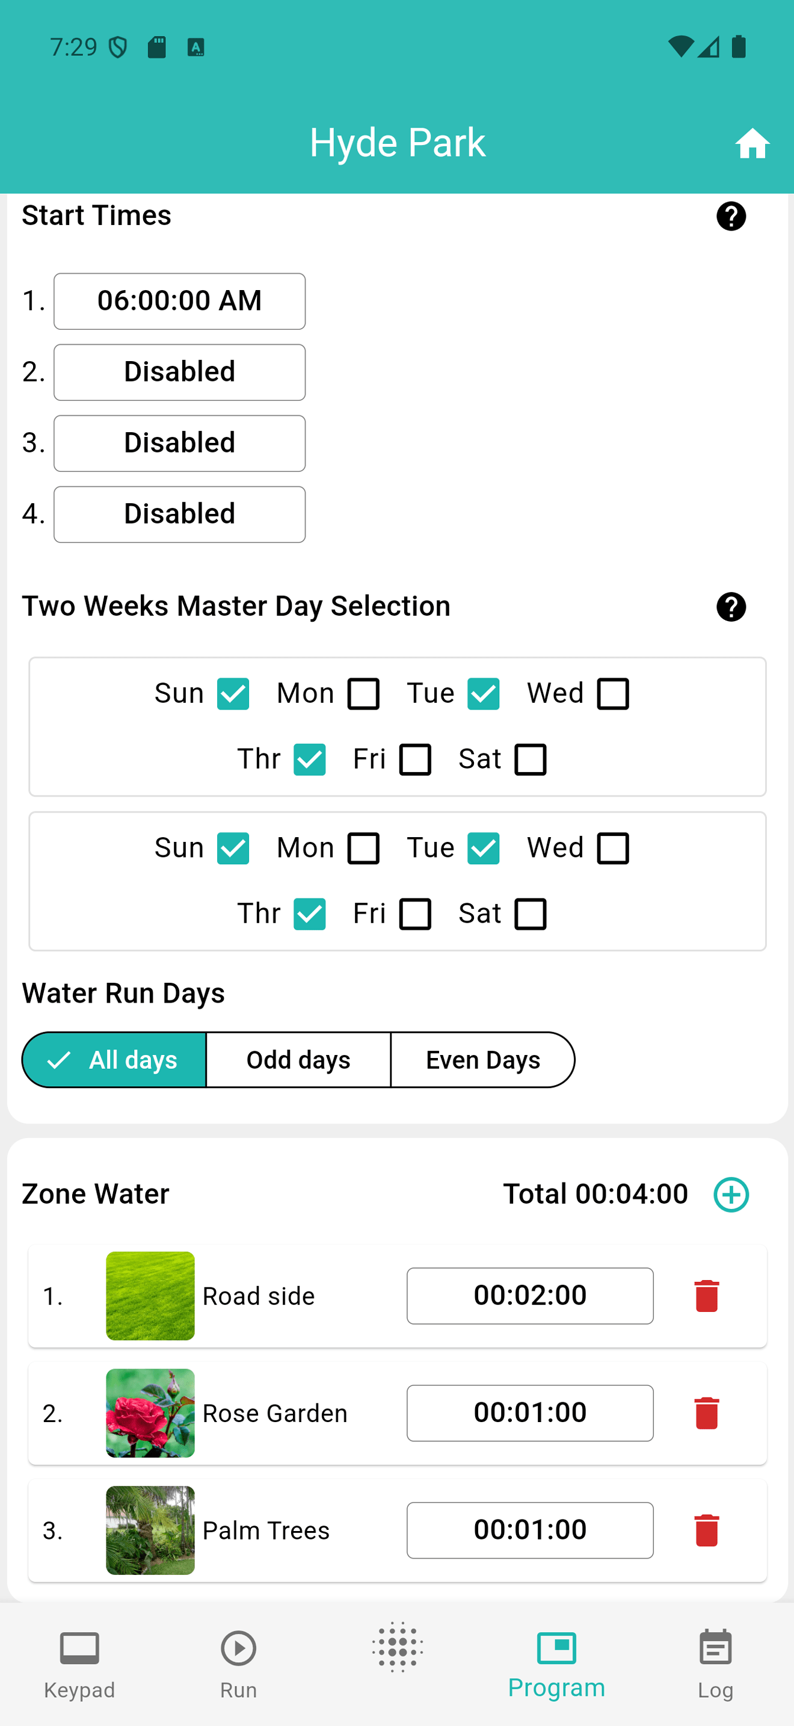
Task: Delete Rose Garden zone with trash icon
Action: coord(706,1413)
